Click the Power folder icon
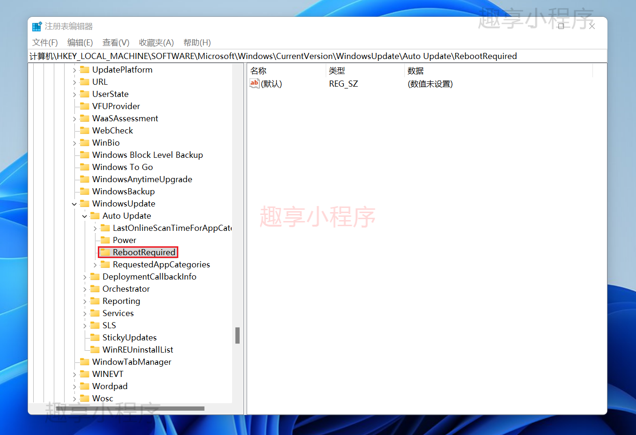This screenshot has height=435, width=636. (105, 240)
